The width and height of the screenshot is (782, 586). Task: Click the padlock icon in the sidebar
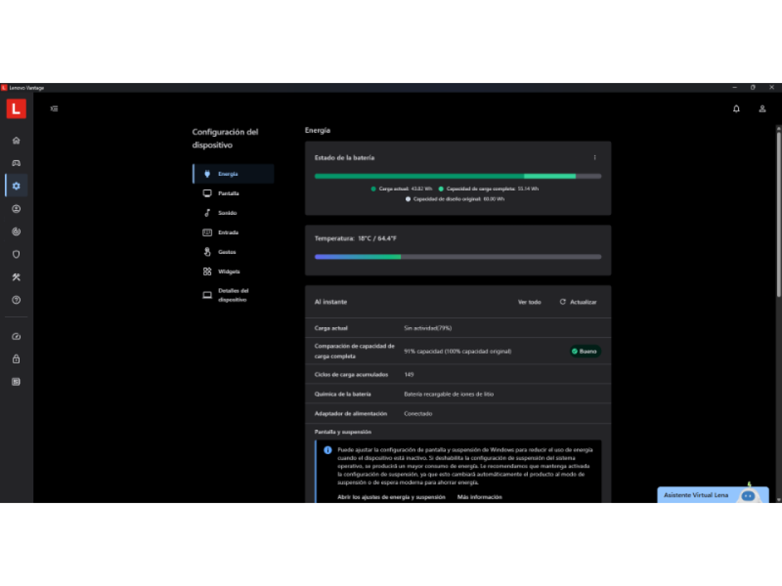pyautogui.click(x=16, y=359)
